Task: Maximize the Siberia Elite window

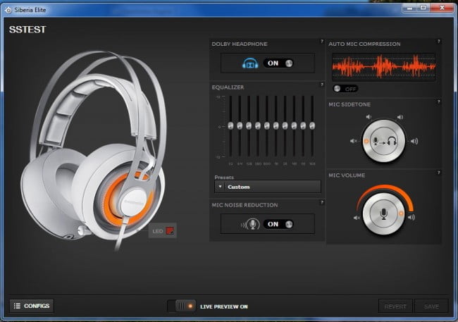Action: [423, 8]
